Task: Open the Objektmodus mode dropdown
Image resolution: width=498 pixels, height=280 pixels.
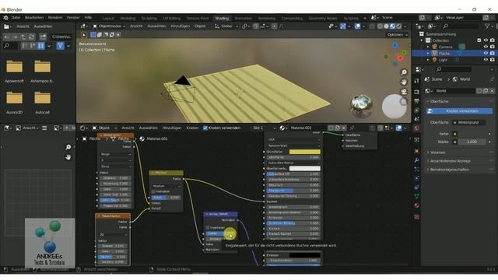Action: [x=109, y=26]
